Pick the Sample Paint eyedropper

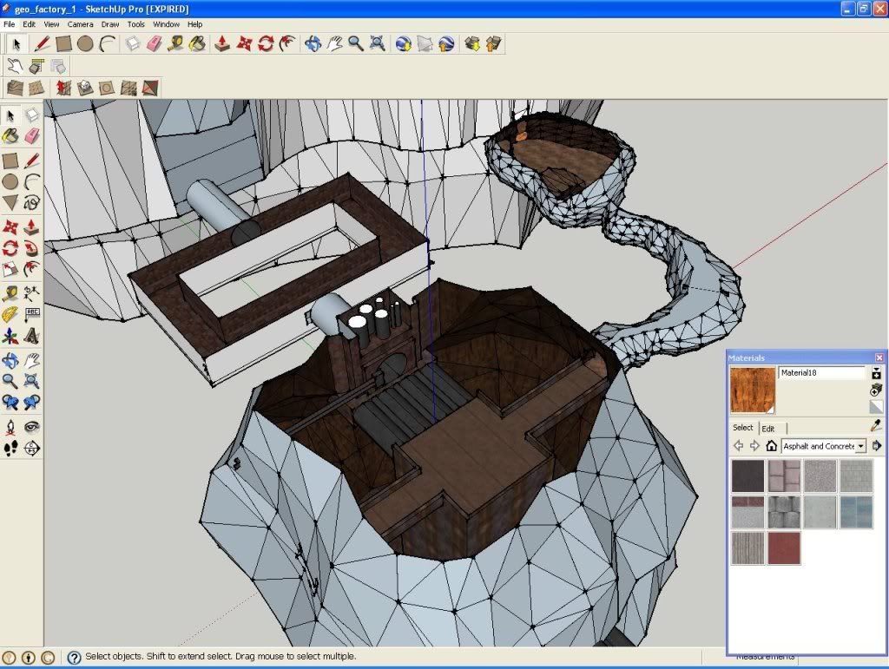[x=876, y=425]
